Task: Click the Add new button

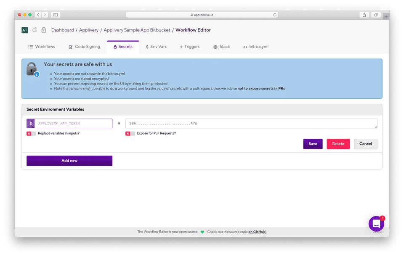Action: coord(69,161)
